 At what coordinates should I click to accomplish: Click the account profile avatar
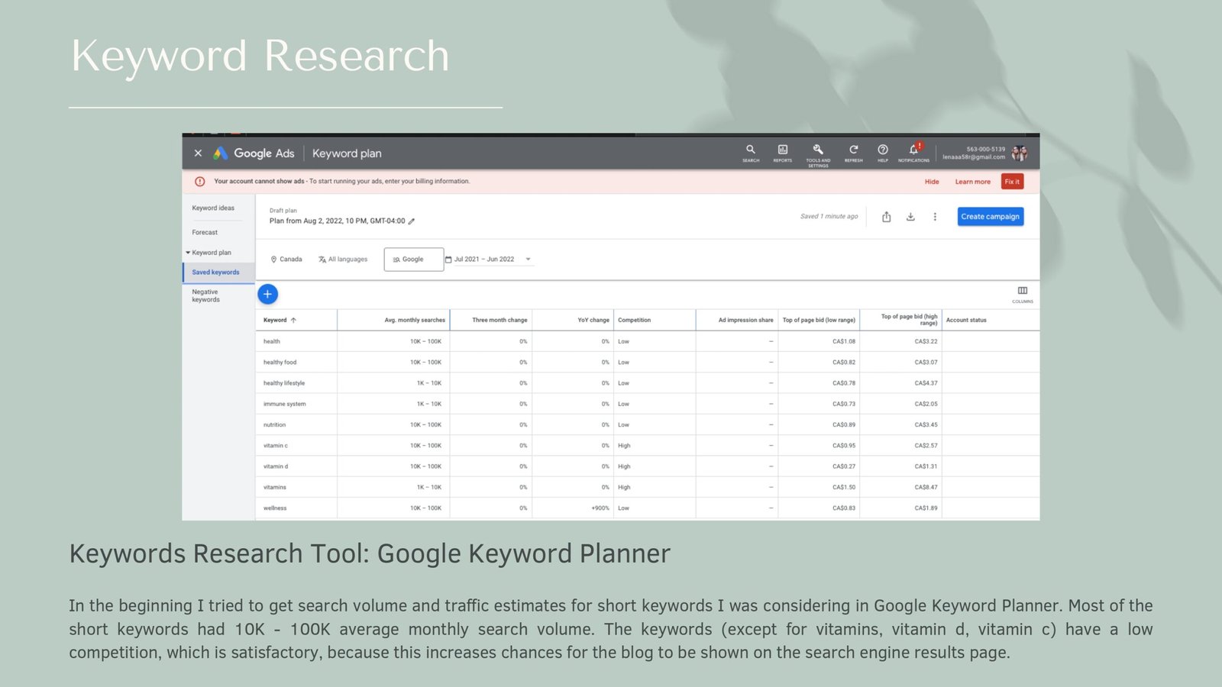pyautogui.click(x=1020, y=153)
